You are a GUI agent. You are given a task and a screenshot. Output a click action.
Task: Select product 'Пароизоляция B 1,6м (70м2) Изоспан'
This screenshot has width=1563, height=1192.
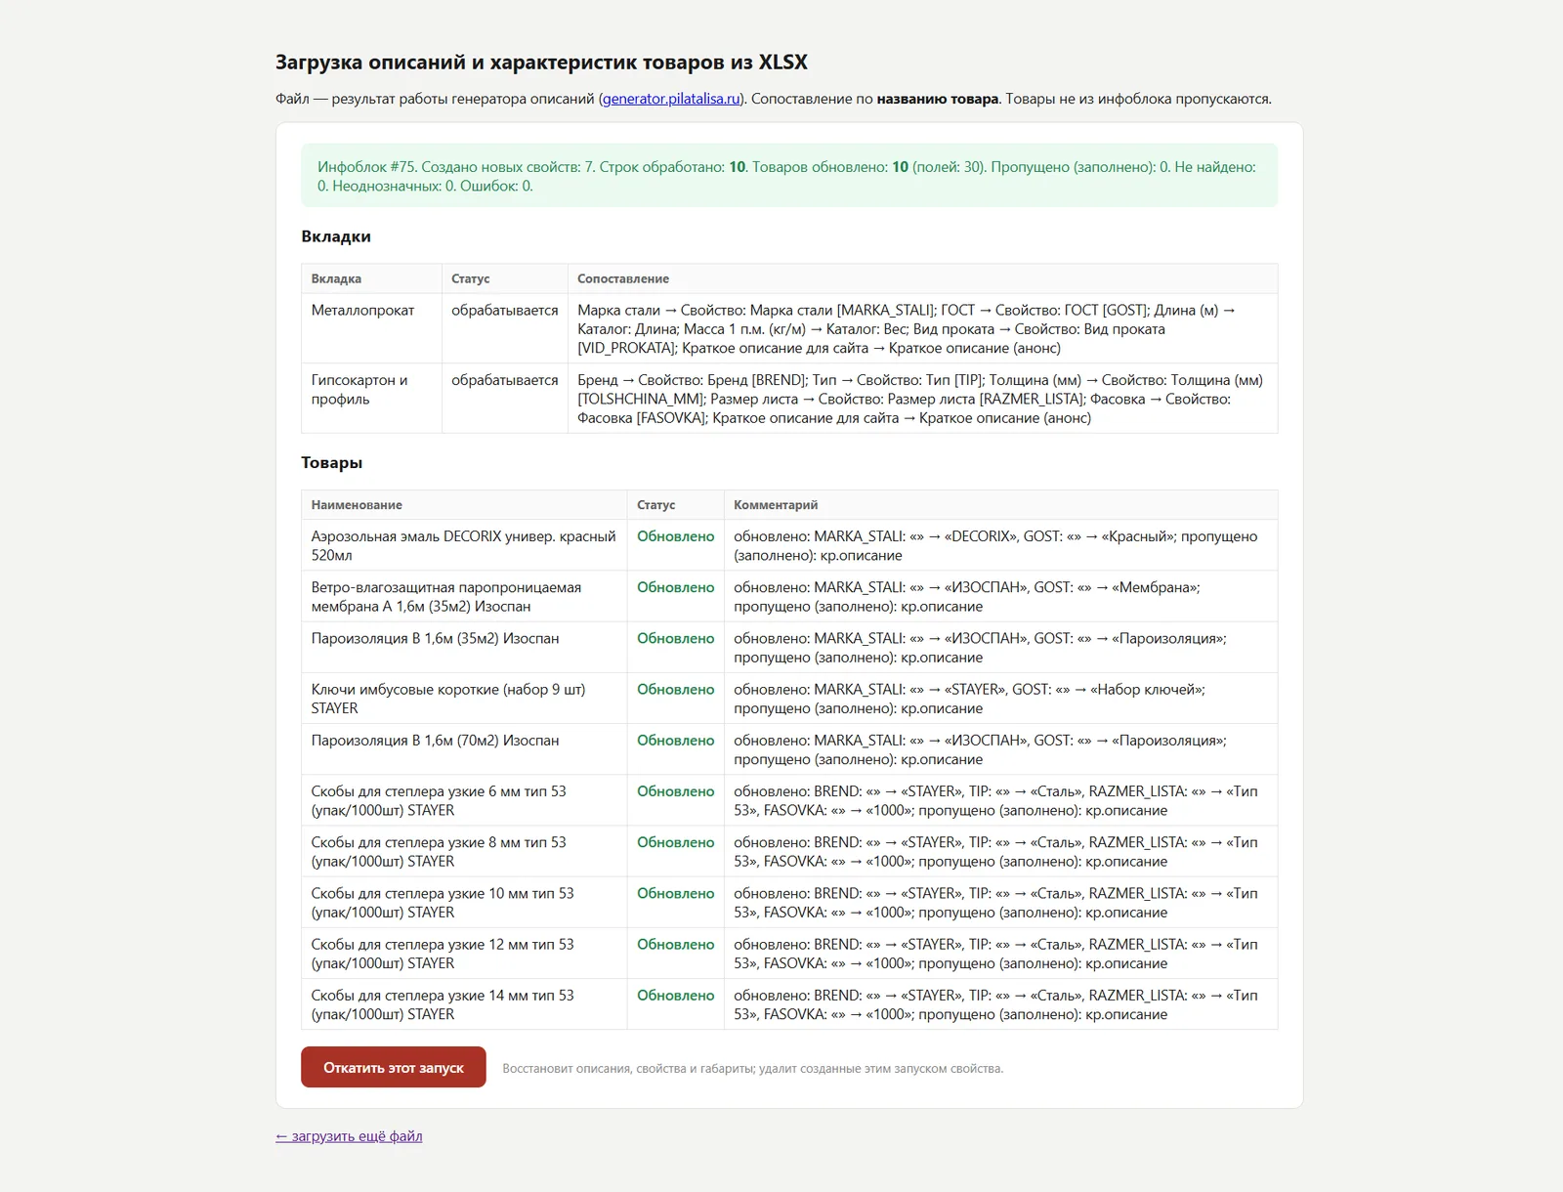[x=436, y=741]
